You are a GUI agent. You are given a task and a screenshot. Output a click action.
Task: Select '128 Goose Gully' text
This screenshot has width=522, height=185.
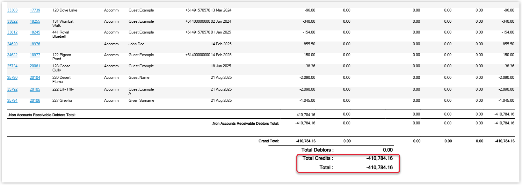coord(61,68)
